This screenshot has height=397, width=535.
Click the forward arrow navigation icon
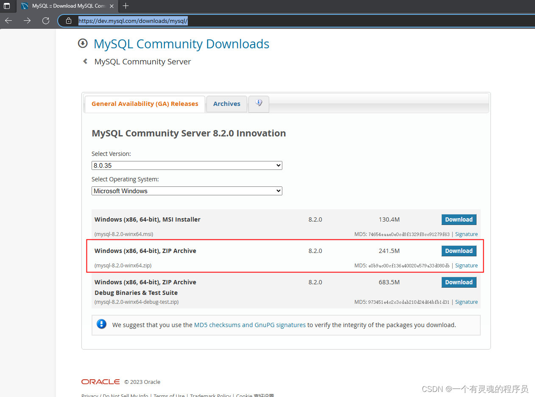tap(27, 20)
